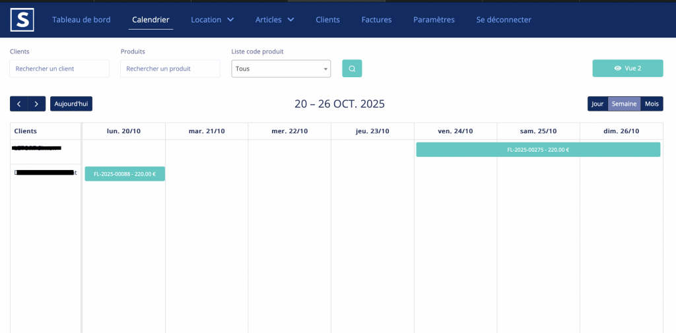Toggle Vue 2 eye view button
This screenshot has height=333, width=676.
pyautogui.click(x=627, y=68)
